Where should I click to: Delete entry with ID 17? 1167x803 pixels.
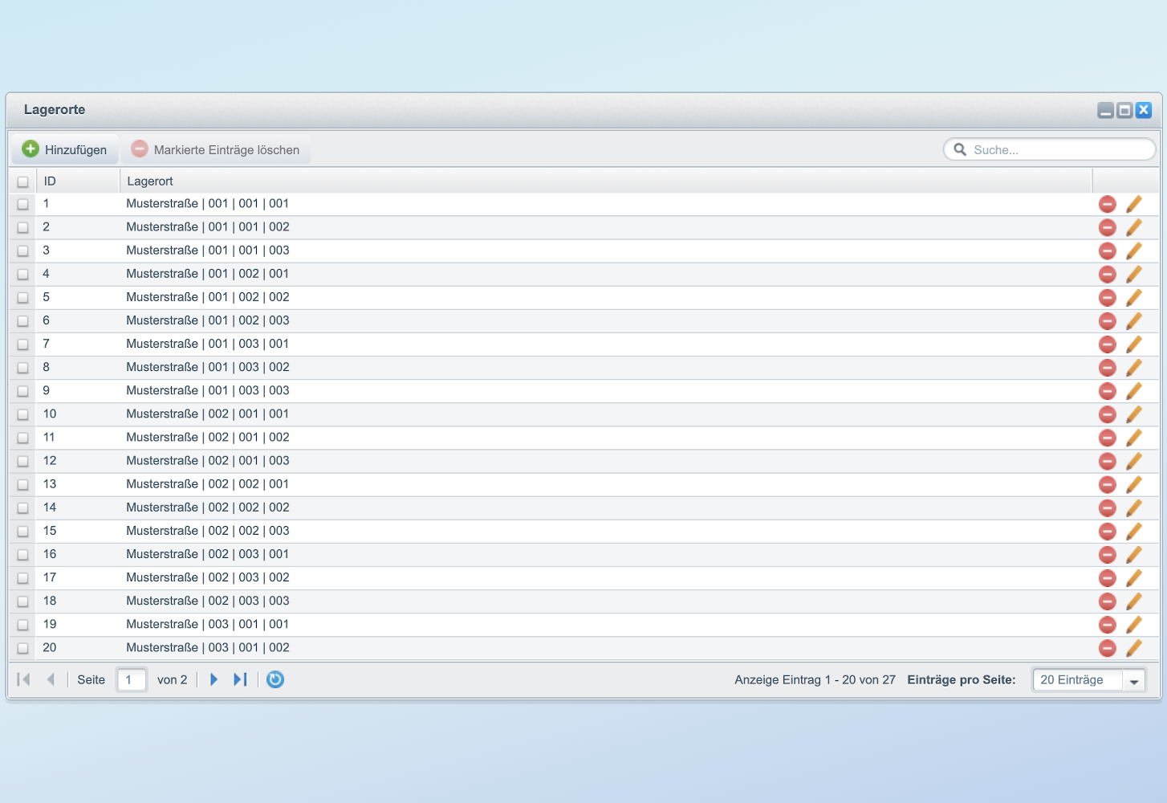pyautogui.click(x=1108, y=577)
